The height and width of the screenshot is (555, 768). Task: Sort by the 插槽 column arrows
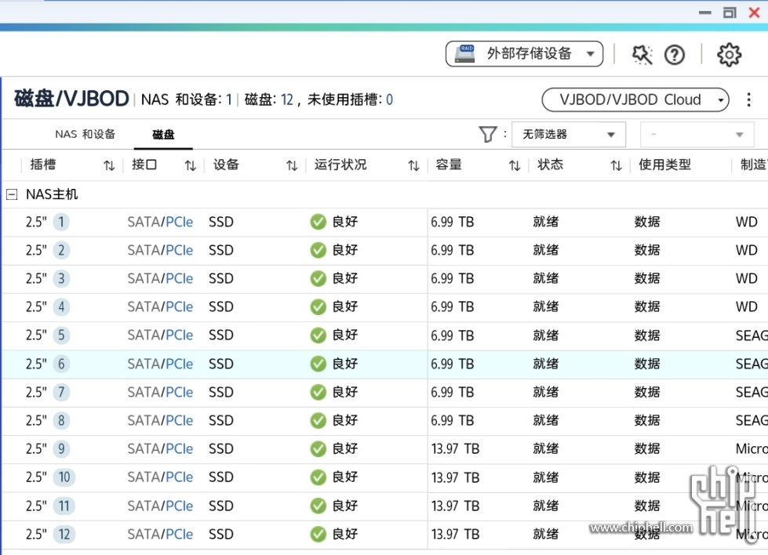tap(109, 166)
